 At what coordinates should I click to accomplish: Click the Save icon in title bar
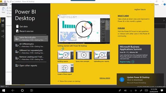[x=5, y=2]
